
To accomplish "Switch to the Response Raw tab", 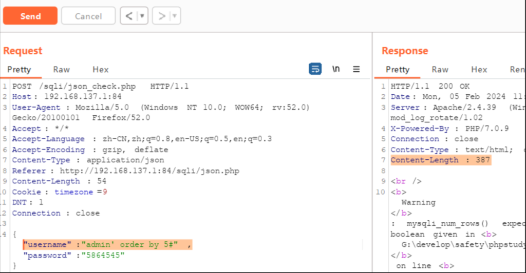I will point(440,70).
